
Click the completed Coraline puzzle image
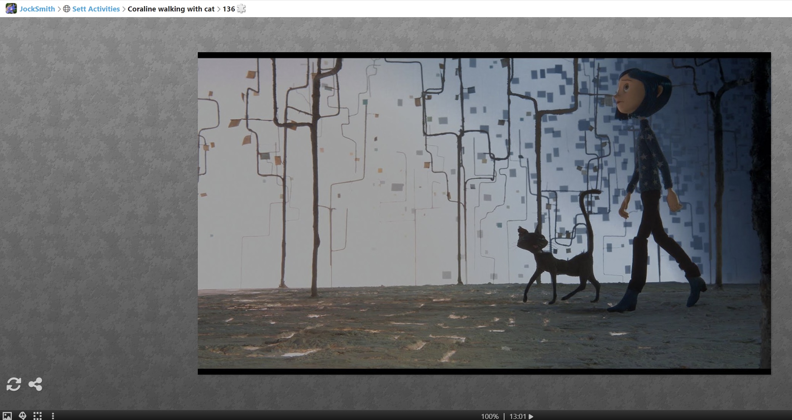coord(484,213)
